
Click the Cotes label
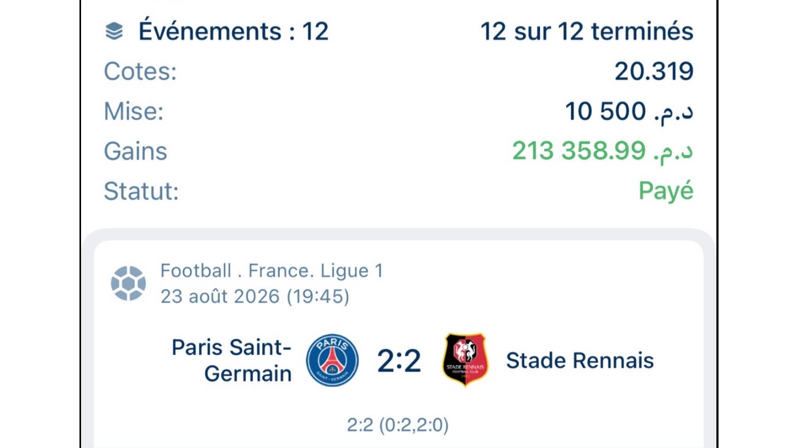coord(140,71)
